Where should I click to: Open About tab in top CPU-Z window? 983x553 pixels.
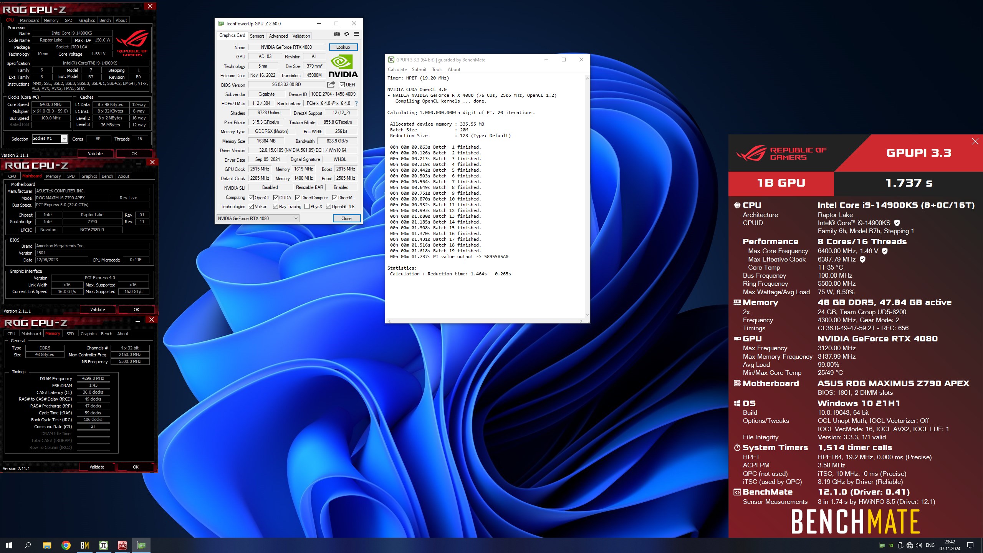(x=121, y=20)
